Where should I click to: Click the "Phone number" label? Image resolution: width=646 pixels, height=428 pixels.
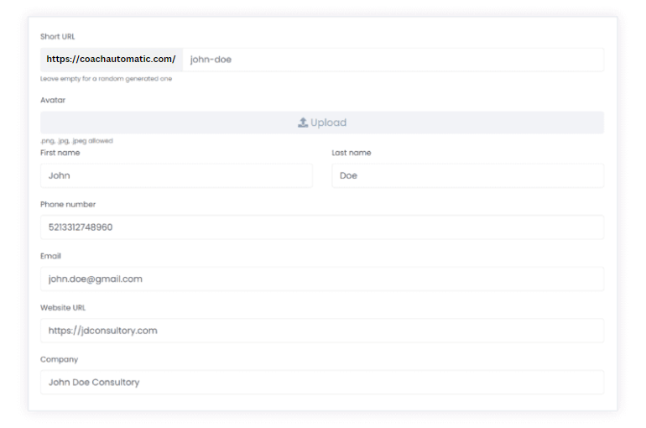(68, 204)
